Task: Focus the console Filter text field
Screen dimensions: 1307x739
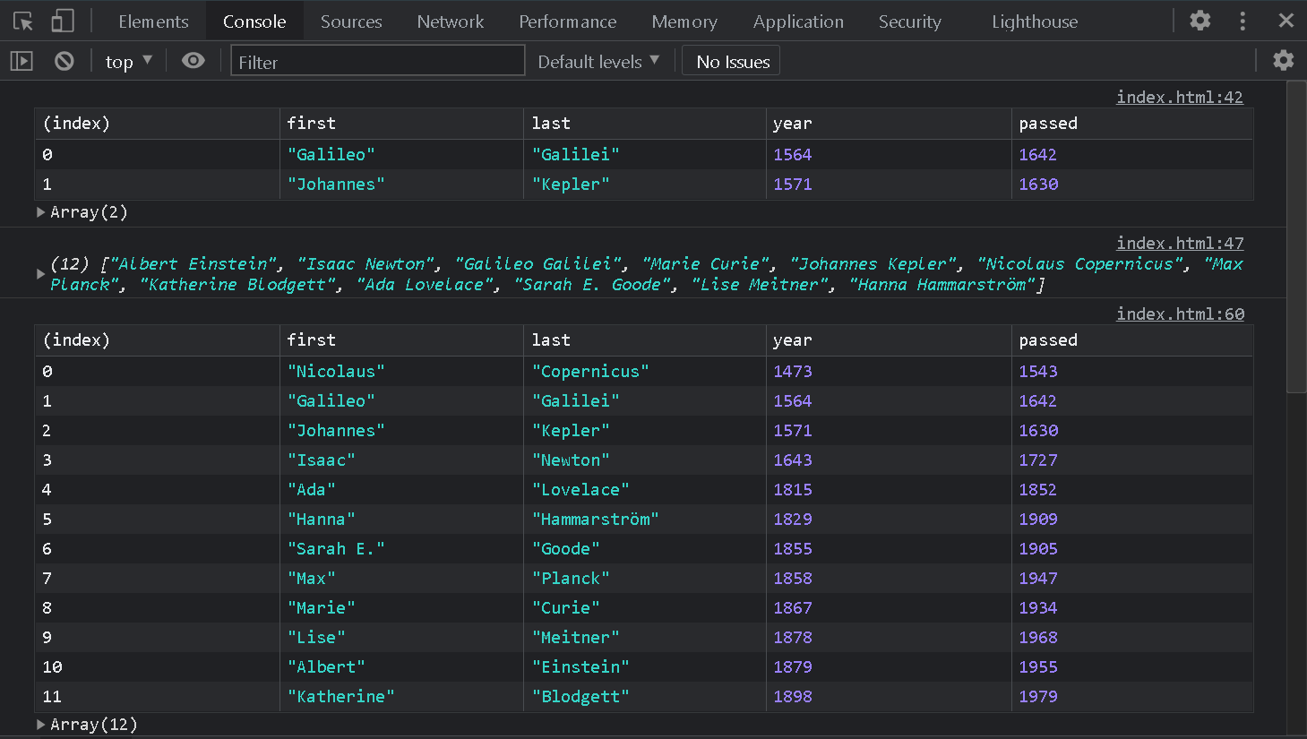Action: click(377, 61)
